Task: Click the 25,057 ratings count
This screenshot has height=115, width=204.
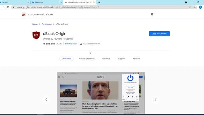Action: 59,44
